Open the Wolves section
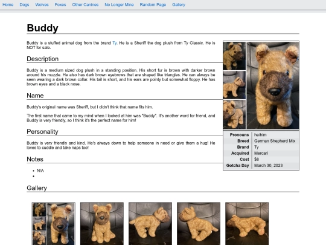The width and height of the screenshot is (326, 245). point(42,5)
